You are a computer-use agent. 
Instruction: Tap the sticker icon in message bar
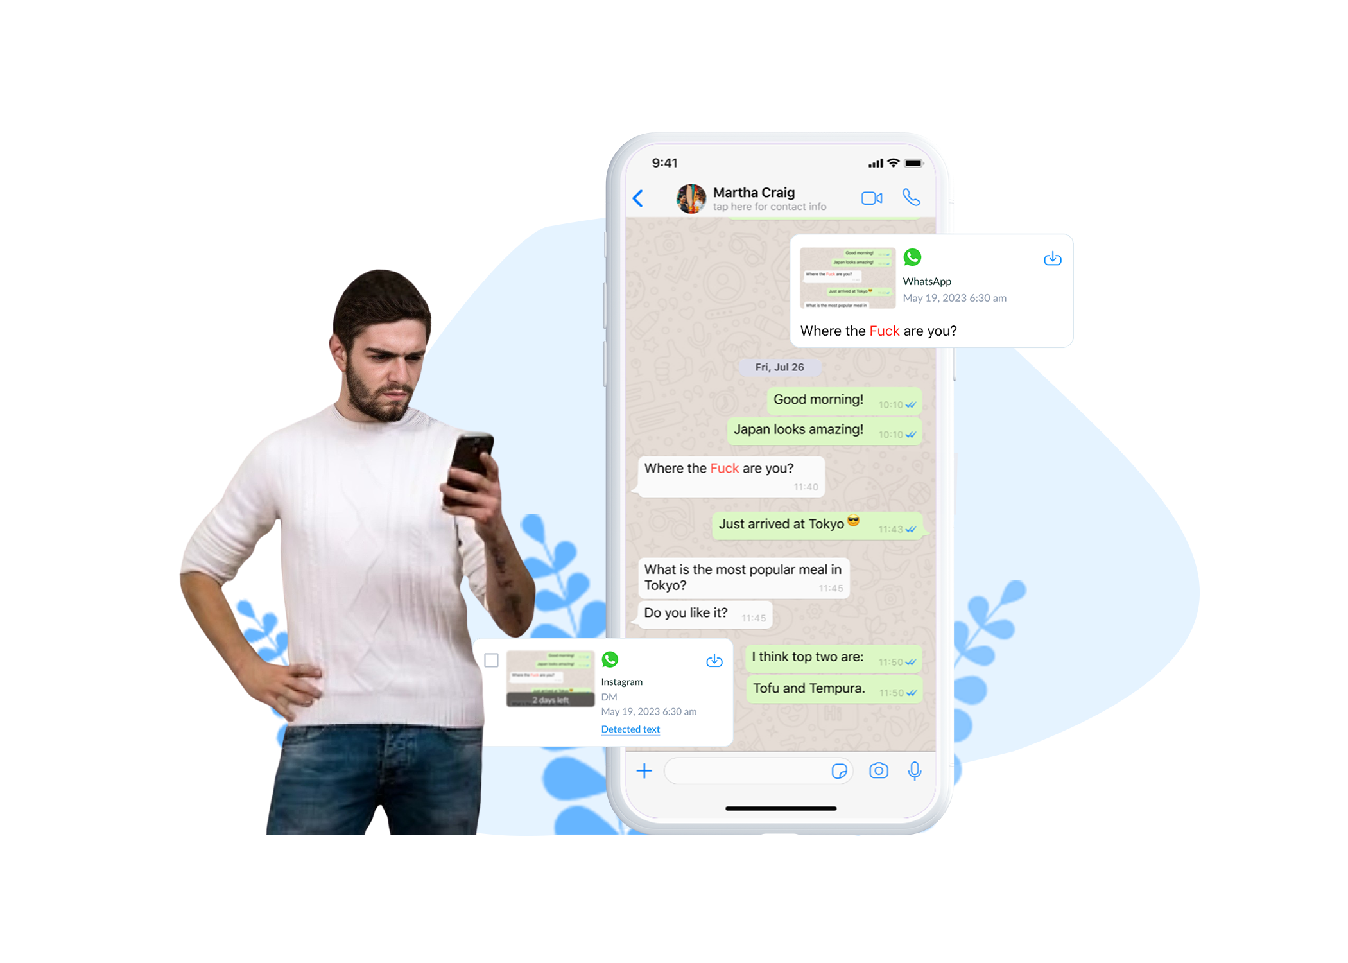click(840, 774)
